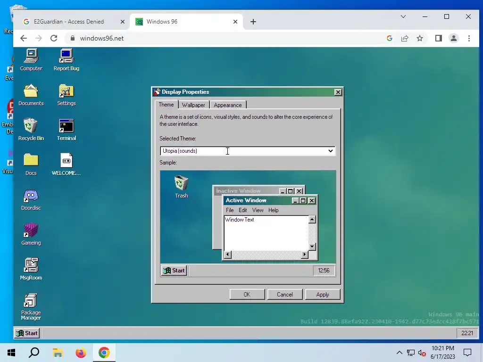Select the WELCOME markdown file icon
The image size is (483, 362).
(x=66, y=165)
